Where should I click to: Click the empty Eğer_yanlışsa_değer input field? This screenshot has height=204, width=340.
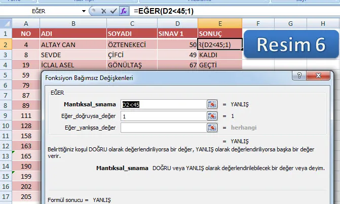(163, 128)
